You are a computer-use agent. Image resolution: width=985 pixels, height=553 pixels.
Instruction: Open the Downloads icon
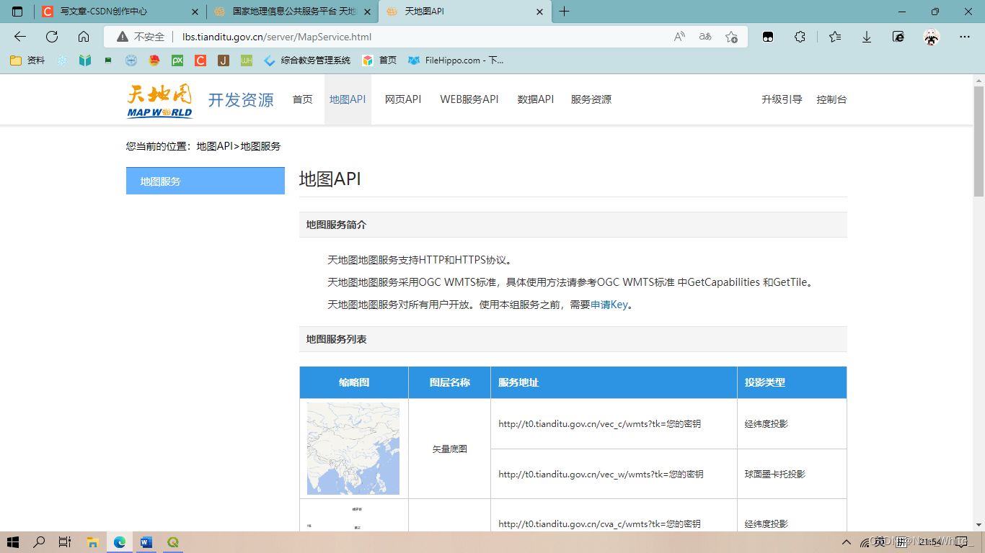click(867, 37)
